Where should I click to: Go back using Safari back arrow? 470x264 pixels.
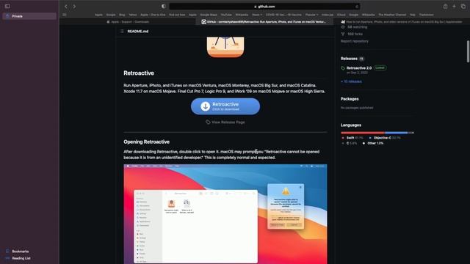tap(66, 7)
